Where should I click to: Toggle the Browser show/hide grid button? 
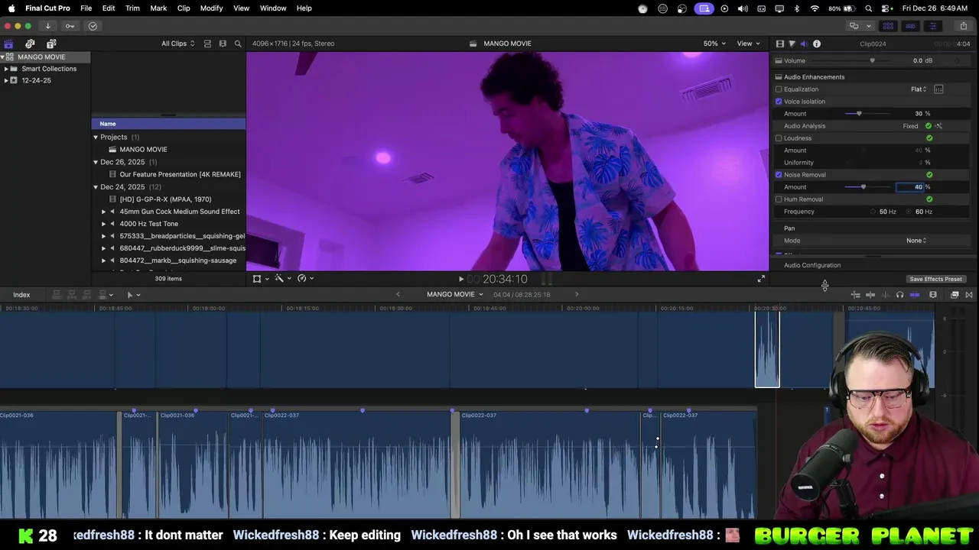[888, 26]
